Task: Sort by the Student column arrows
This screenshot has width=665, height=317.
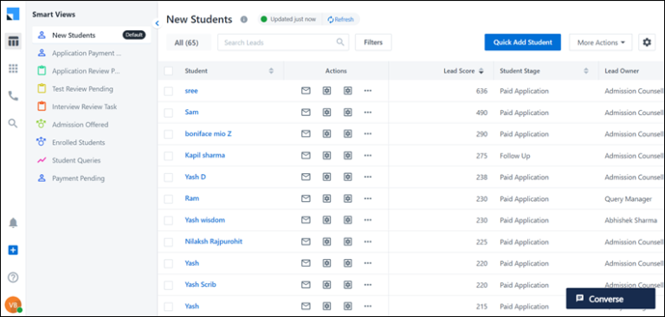Action: point(271,71)
